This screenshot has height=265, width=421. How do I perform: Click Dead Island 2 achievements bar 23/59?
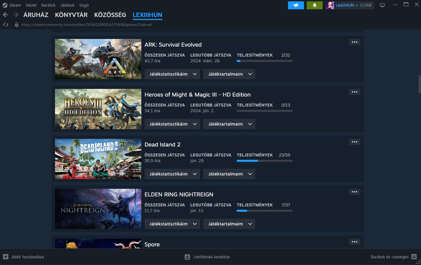265,161
